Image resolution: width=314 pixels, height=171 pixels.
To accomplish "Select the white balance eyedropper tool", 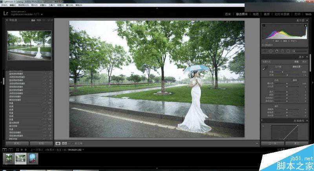I will 265,68.
